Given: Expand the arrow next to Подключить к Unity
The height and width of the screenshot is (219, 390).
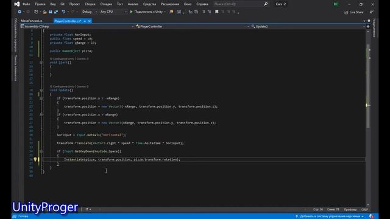Looking at the screenshot, I should click(x=165, y=12).
